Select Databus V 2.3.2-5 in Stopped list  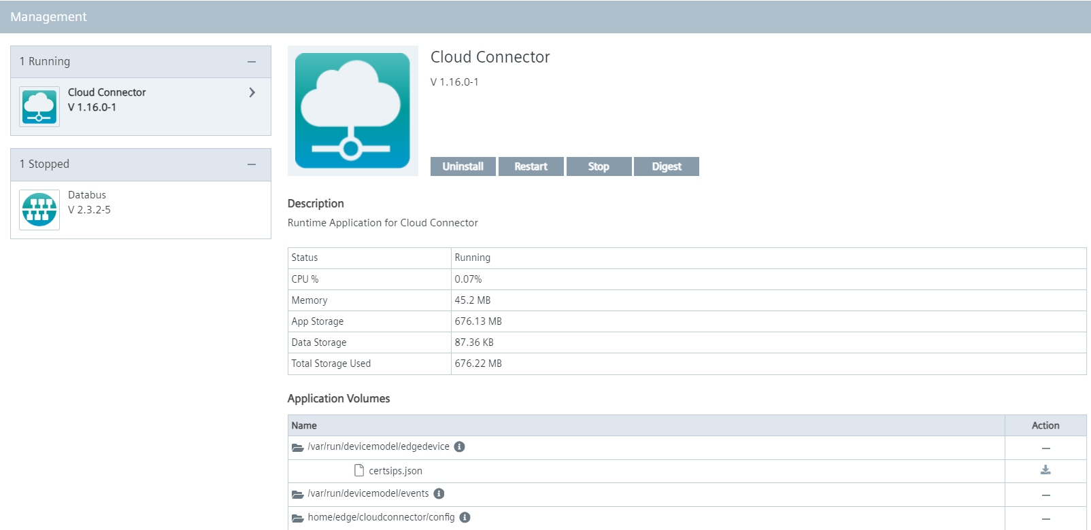tap(141, 210)
